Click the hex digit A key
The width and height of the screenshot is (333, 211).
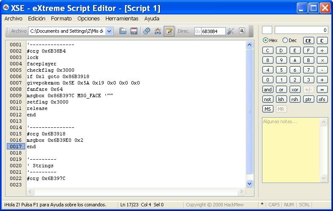coord(295,60)
